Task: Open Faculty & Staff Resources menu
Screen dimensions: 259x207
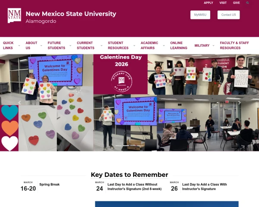Action: (x=234, y=45)
